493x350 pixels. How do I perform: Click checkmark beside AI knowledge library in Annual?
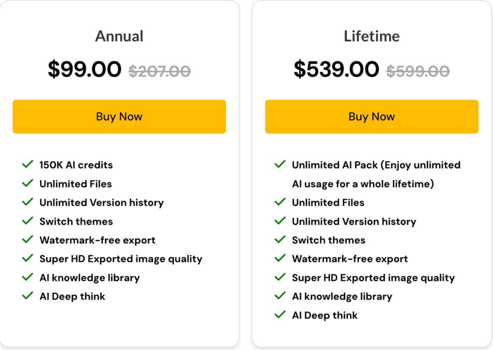pos(28,277)
